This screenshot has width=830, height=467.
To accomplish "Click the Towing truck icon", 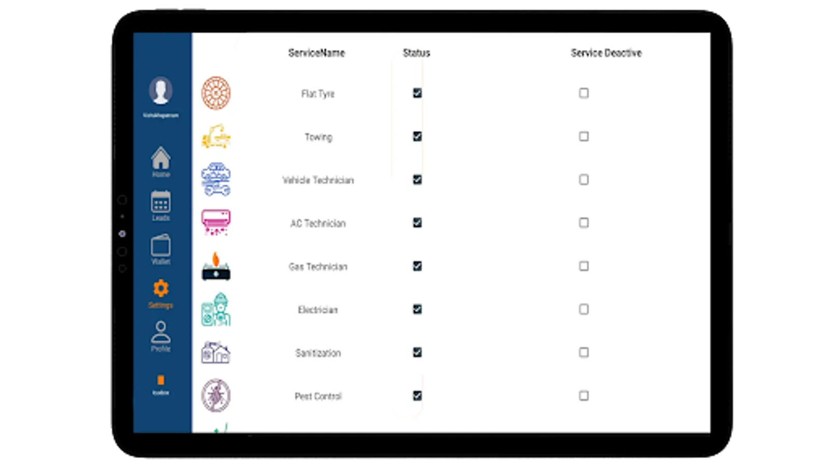I will 216,136.
